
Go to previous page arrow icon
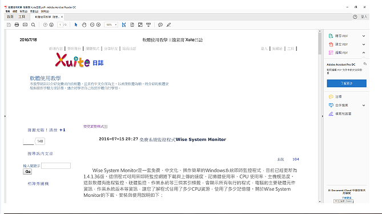45,25
